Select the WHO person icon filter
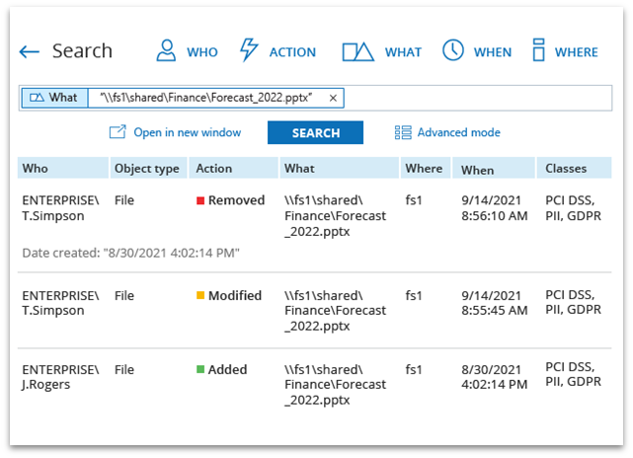The height and width of the screenshot is (458, 633). pos(167,51)
